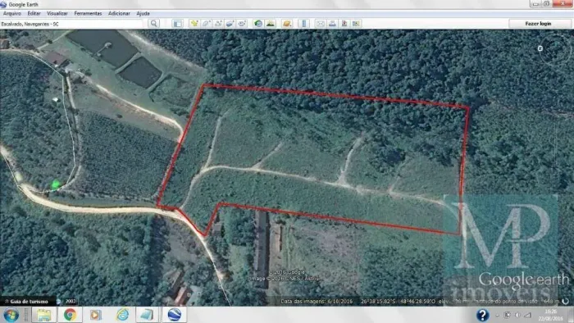Screen dimensions: 574x323
Task: Open the Guia de turismo tab
Action: (29, 302)
